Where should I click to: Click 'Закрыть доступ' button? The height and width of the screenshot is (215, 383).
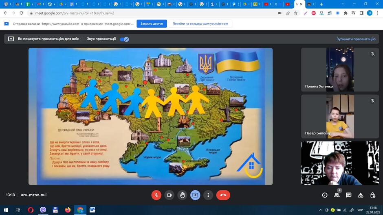[152, 24]
